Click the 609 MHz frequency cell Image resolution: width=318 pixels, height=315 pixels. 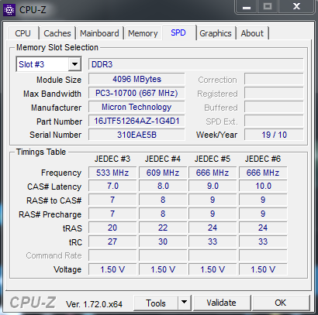pos(163,173)
